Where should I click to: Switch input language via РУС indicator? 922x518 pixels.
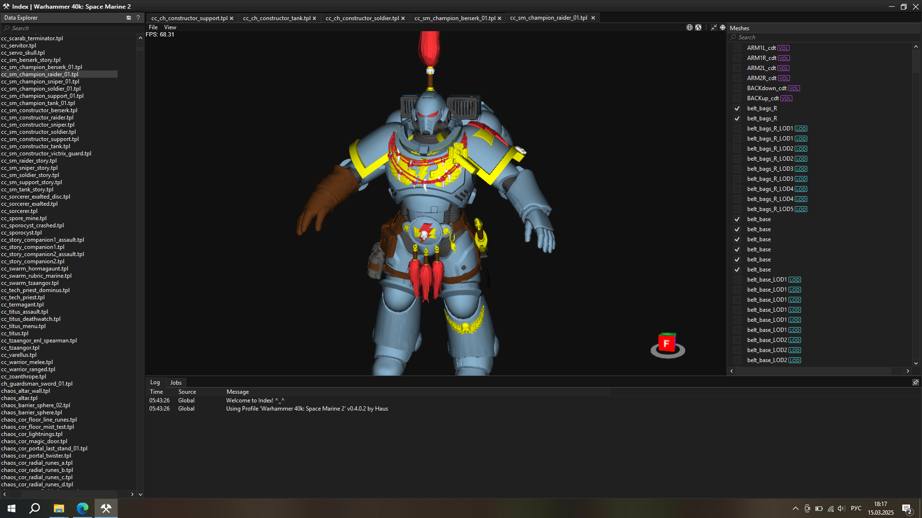pyautogui.click(x=856, y=508)
